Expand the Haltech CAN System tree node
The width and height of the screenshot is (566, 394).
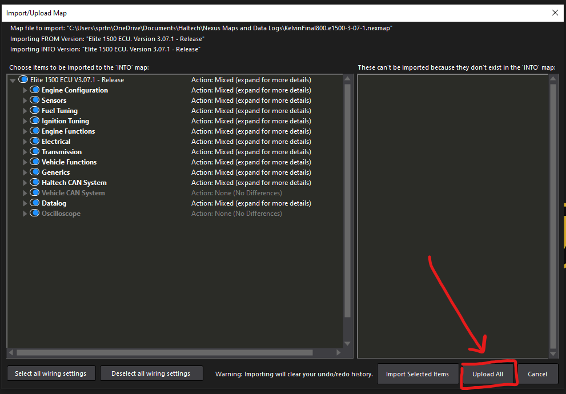[25, 183]
